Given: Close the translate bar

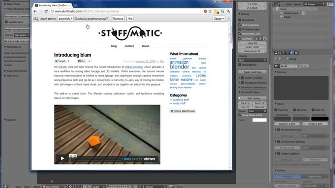Looking at the screenshot, I should click(229, 19).
